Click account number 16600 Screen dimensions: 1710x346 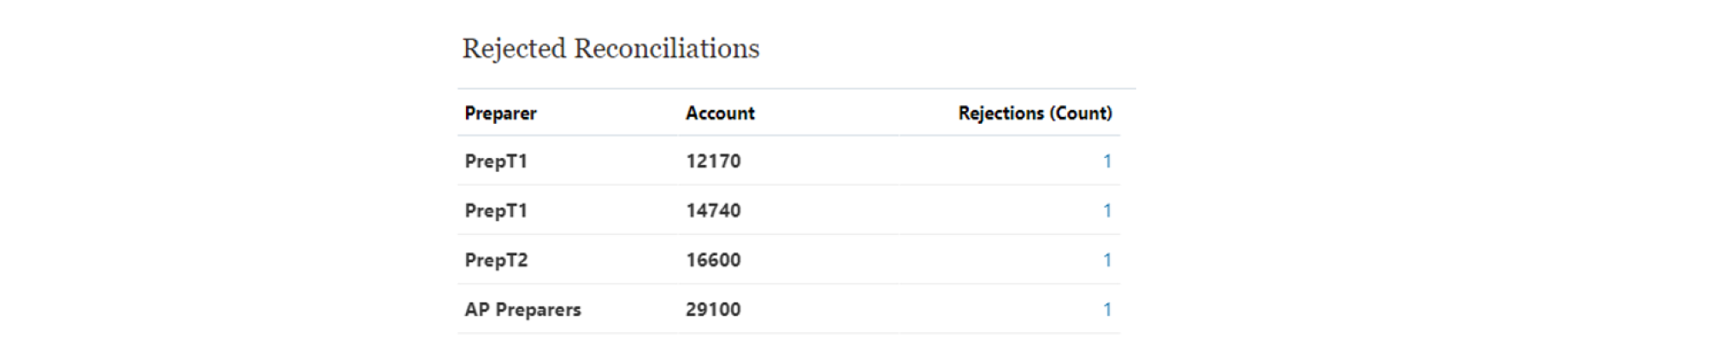pyautogui.click(x=713, y=260)
